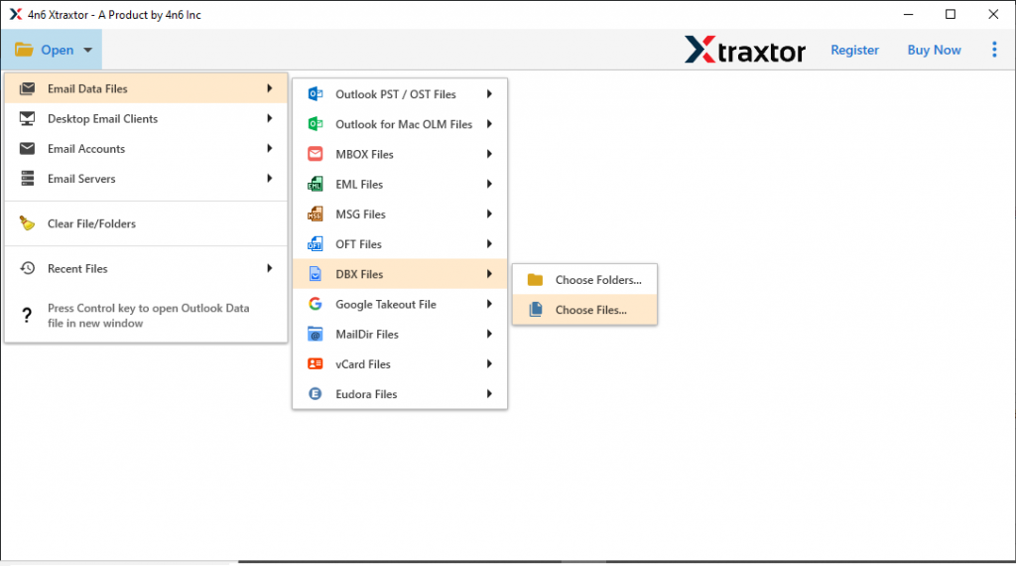The image size is (1016, 566).
Task: Open the Buy Now link
Action: click(x=934, y=50)
